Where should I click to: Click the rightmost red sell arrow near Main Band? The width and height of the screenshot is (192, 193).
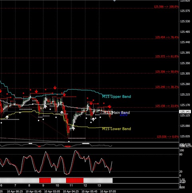110,107
